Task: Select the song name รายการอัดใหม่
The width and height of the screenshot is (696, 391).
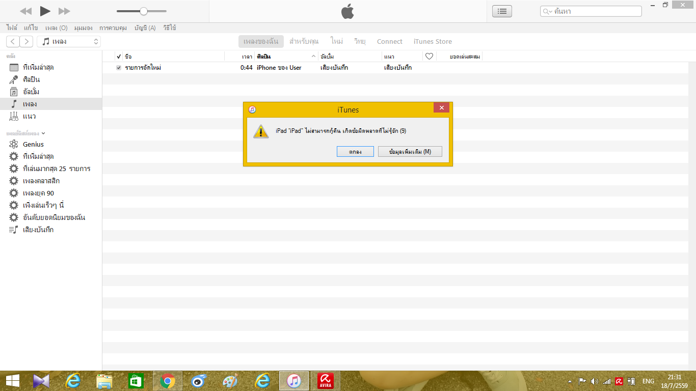Action: pos(143,68)
